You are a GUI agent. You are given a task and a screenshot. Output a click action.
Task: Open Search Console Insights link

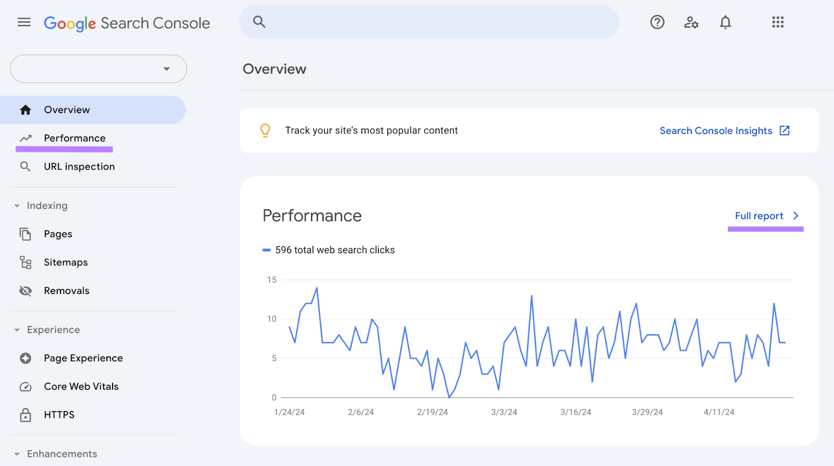(716, 131)
